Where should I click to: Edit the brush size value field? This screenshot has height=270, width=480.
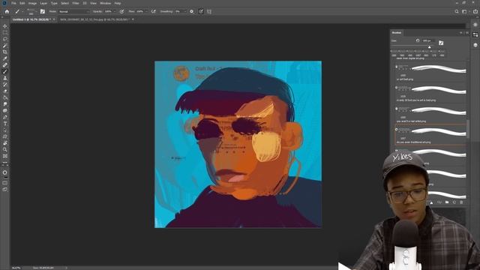[x=427, y=40]
